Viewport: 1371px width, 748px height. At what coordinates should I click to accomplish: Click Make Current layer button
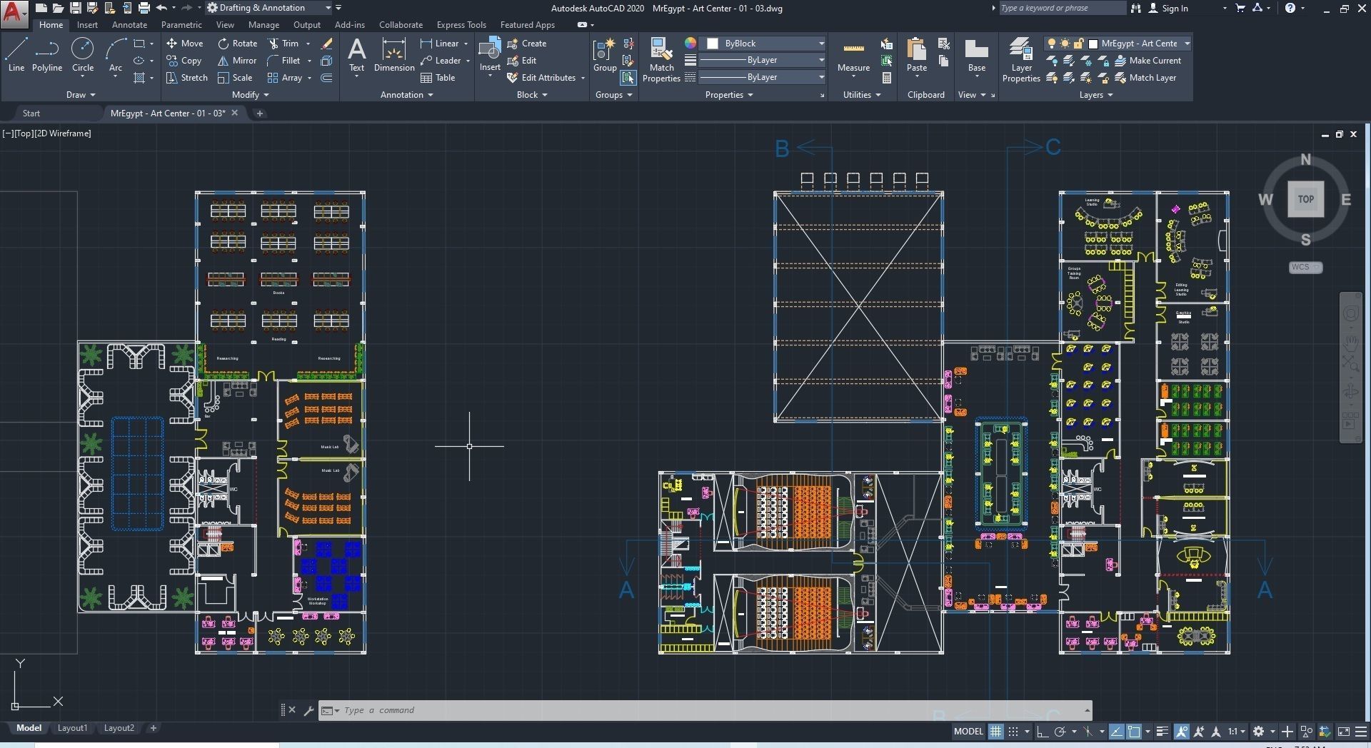(x=1148, y=61)
